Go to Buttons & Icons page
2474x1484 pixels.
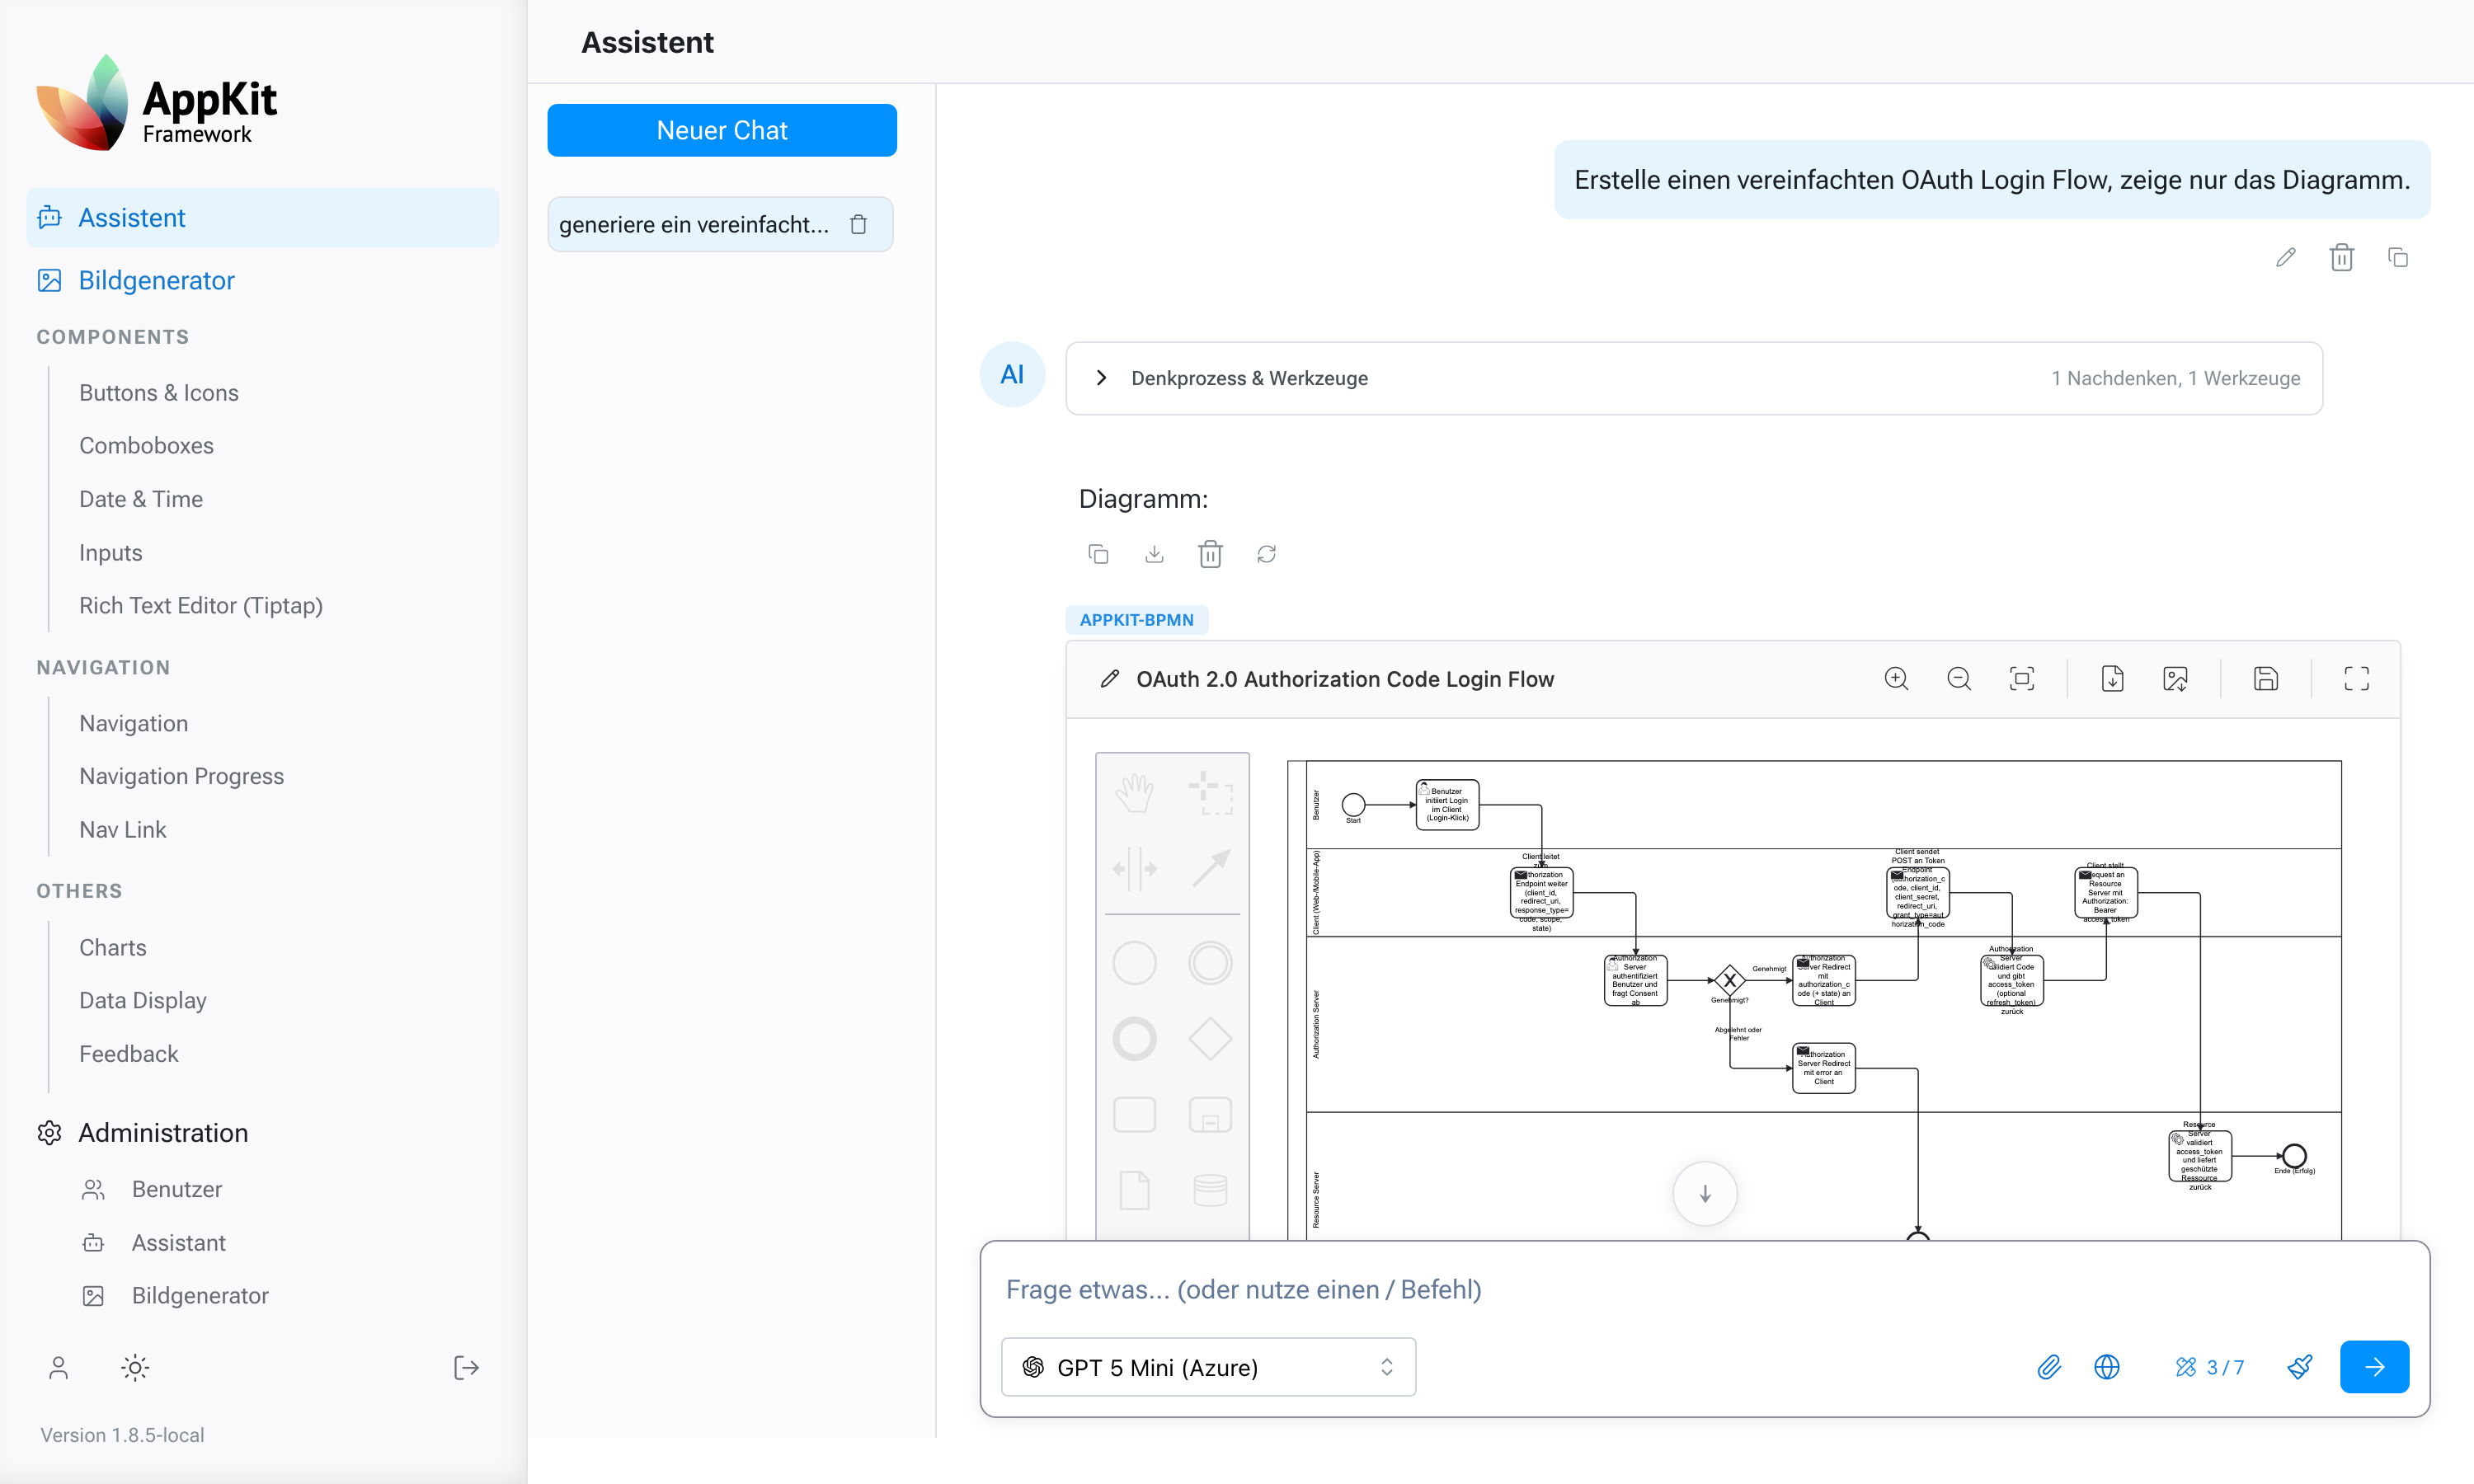159,393
